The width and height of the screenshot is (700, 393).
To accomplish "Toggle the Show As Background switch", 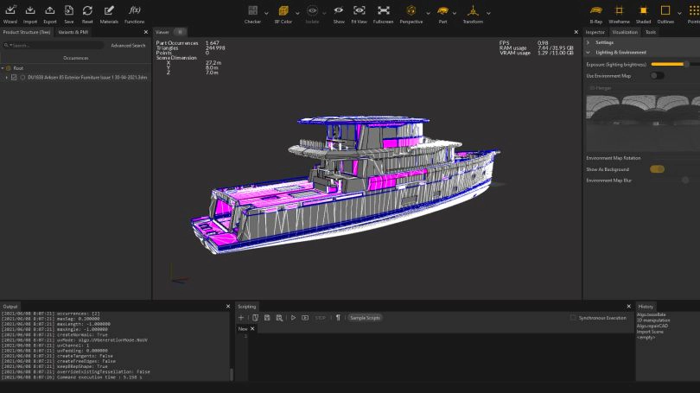I will point(658,168).
